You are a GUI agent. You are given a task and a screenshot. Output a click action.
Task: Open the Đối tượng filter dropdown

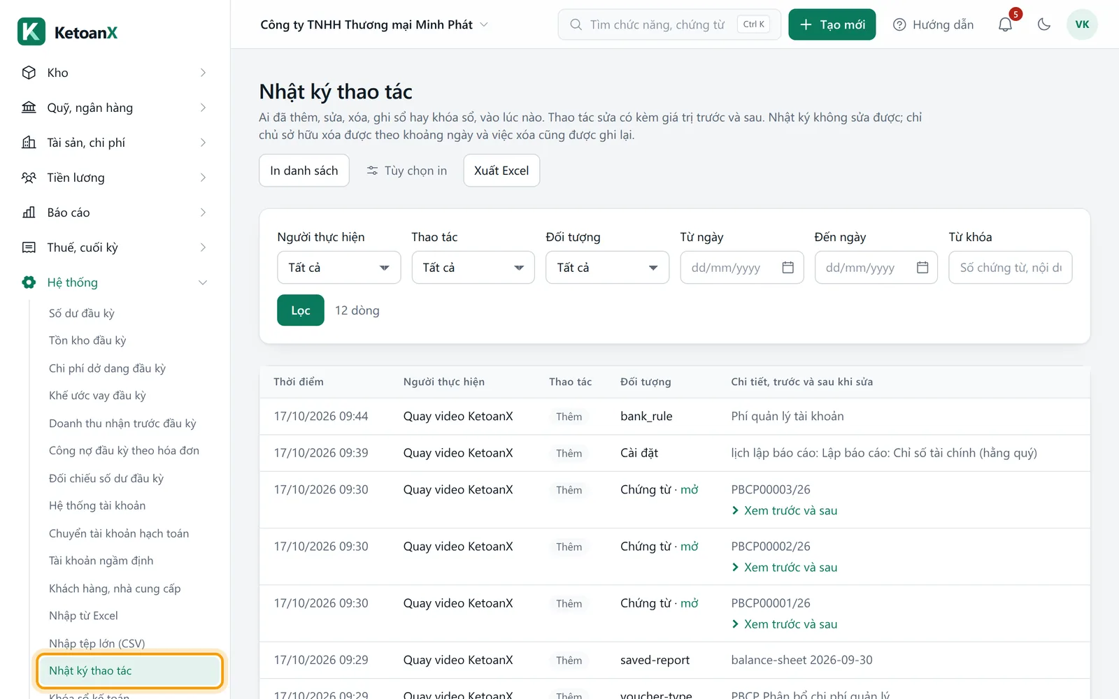click(x=608, y=268)
